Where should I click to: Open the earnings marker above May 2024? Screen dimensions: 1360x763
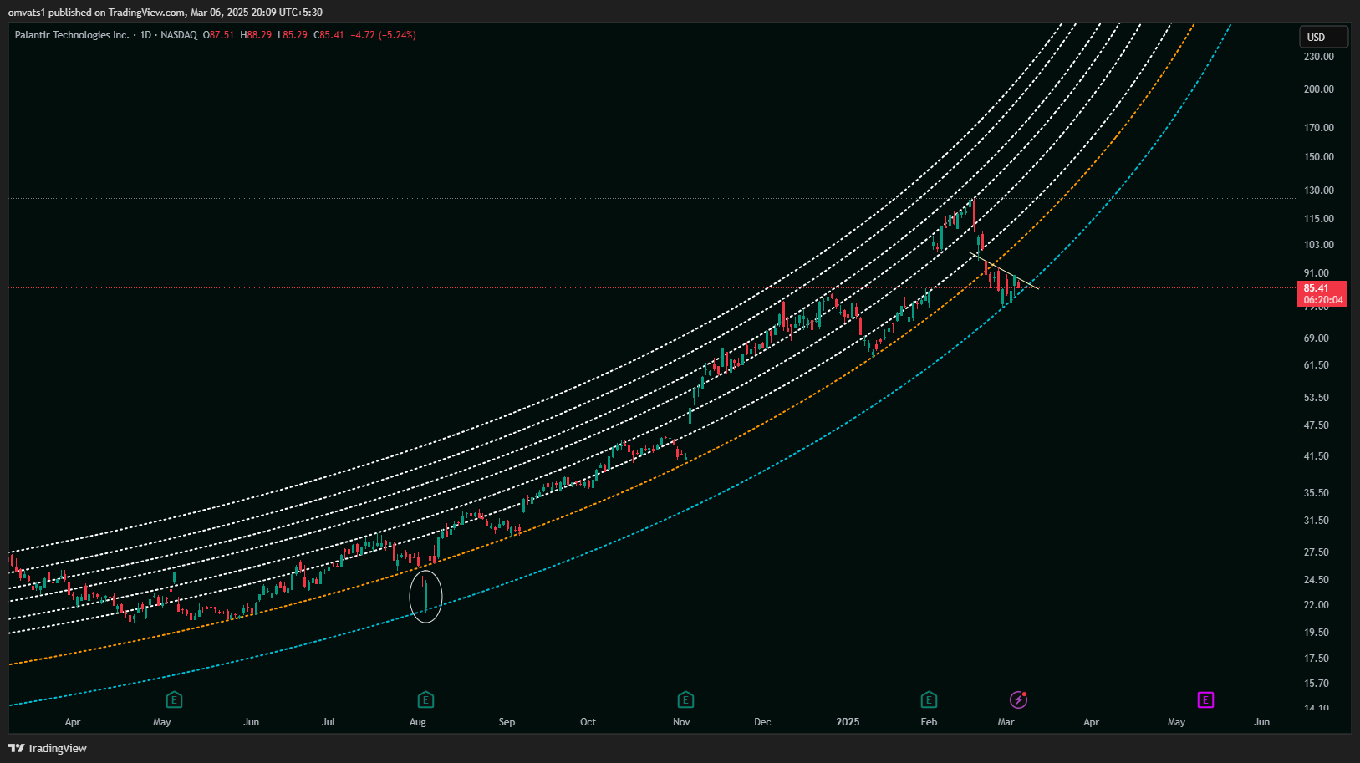pos(174,699)
